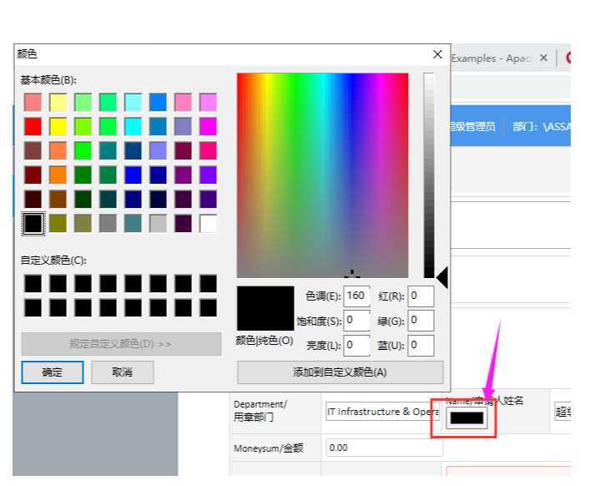Click the 确定 OK button

click(x=53, y=372)
